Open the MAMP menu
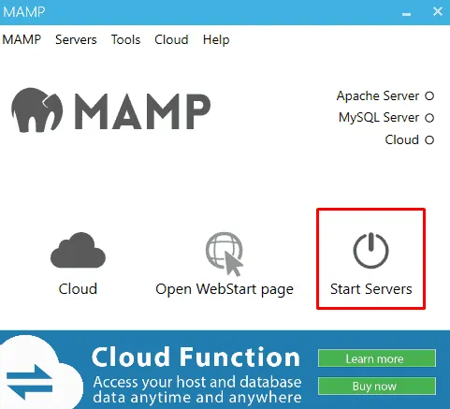450x409 pixels. tap(22, 40)
